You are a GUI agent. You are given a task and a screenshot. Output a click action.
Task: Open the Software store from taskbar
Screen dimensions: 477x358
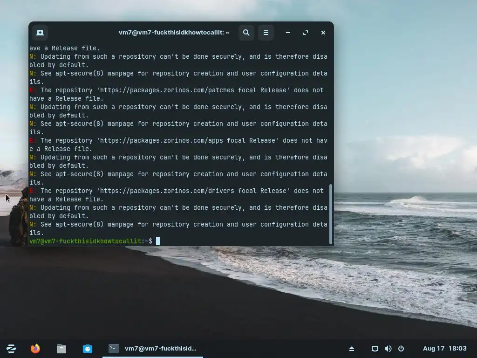[88, 349]
